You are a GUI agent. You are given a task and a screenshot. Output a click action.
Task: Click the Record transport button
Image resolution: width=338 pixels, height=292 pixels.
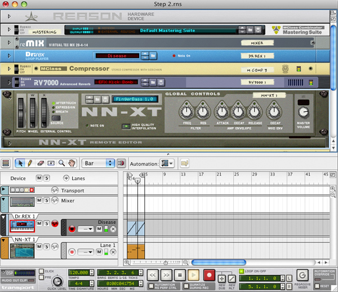[x=209, y=275]
